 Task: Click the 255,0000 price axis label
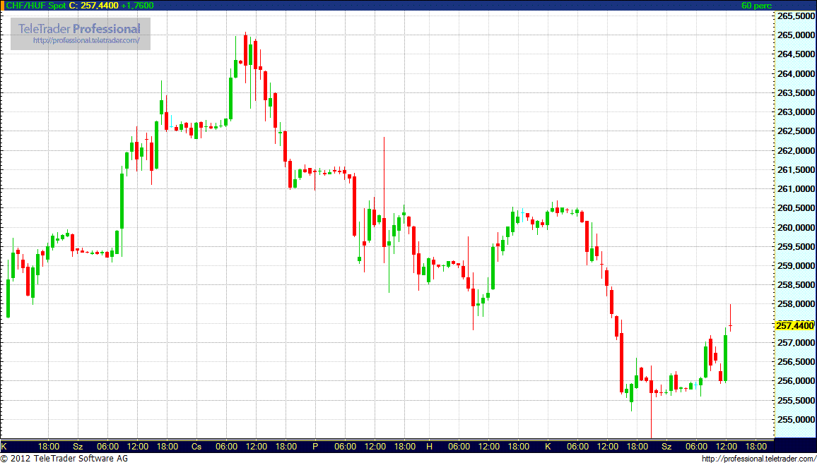coord(797,420)
